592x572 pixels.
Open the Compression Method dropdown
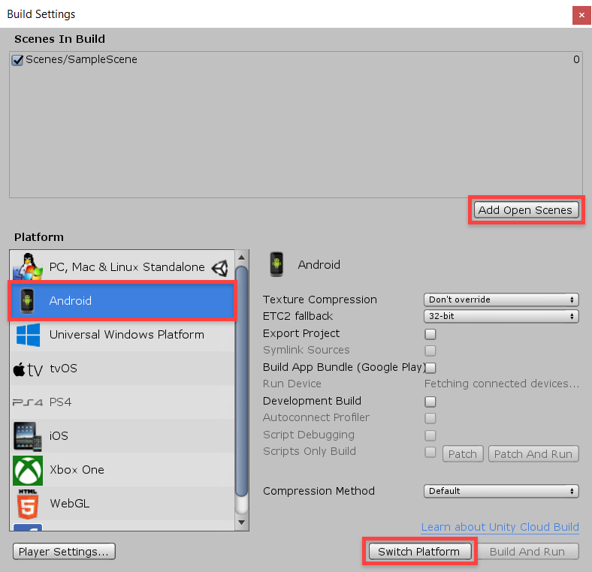pyautogui.click(x=501, y=491)
